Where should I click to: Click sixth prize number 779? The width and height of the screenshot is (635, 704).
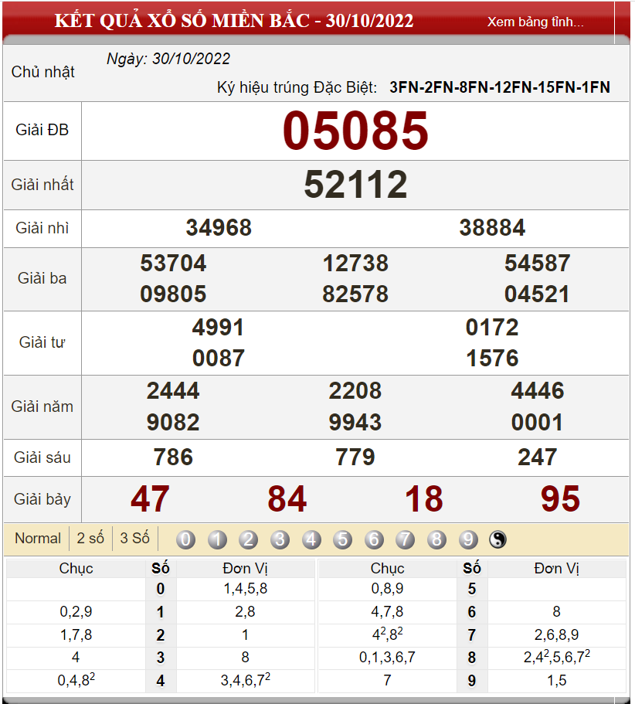(355, 457)
